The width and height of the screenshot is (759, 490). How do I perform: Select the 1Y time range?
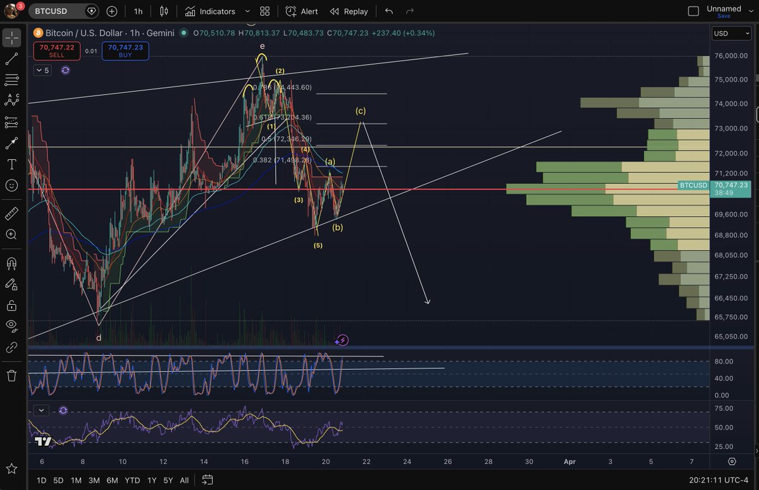click(152, 480)
